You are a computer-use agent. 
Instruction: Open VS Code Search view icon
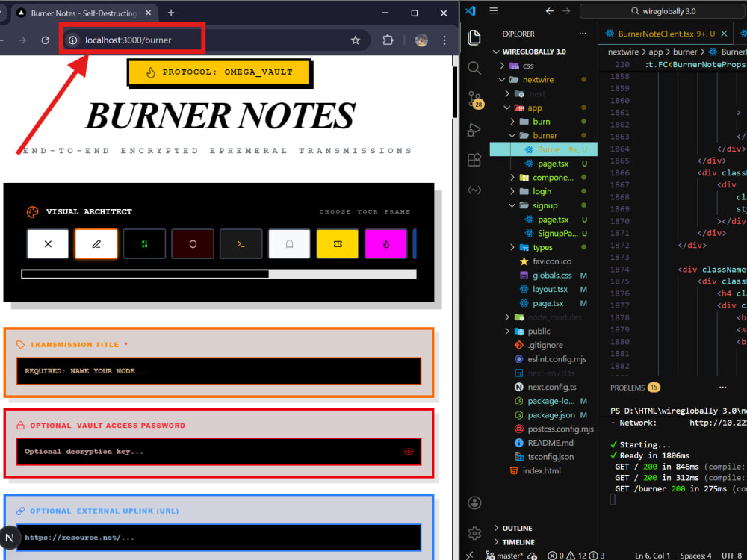[474, 68]
